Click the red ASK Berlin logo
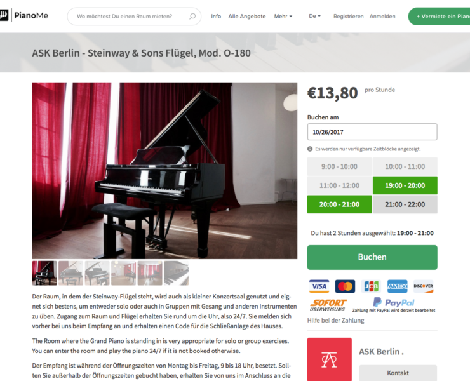 pos(330,359)
